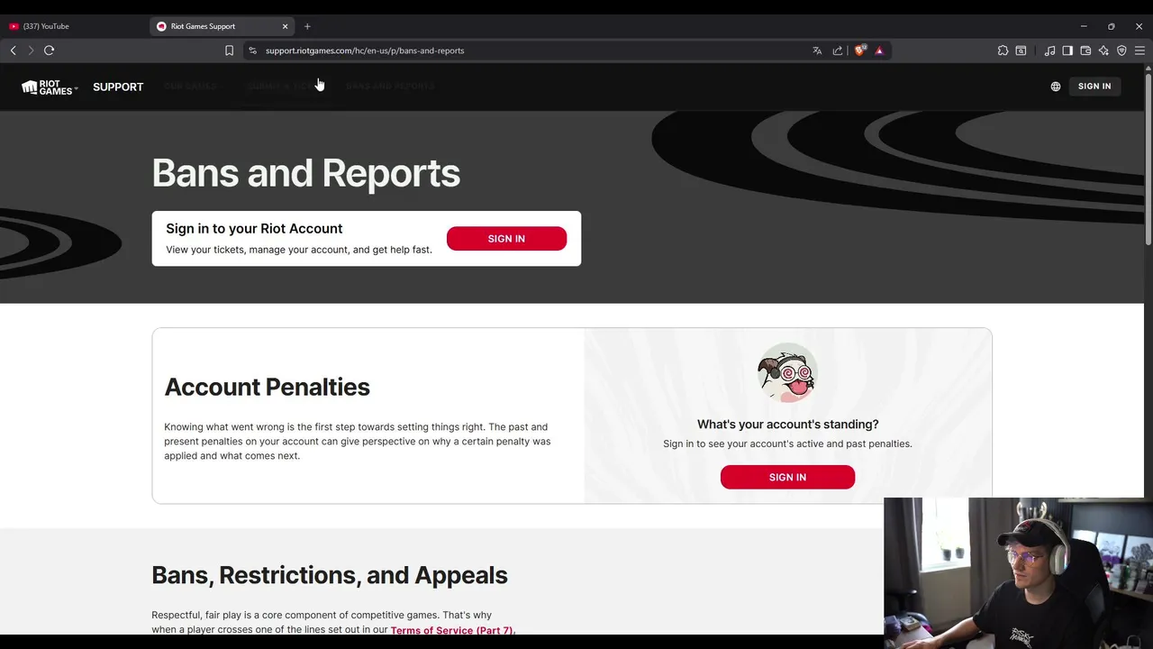
Task: Bookmark this page with the bookmark icon
Action: point(229,50)
